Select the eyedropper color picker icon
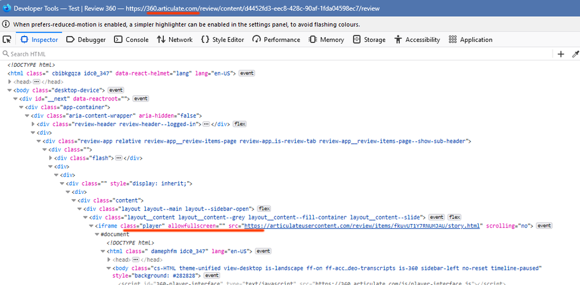Viewport: 580px width, 285px height. pyautogui.click(x=575, y=54)
